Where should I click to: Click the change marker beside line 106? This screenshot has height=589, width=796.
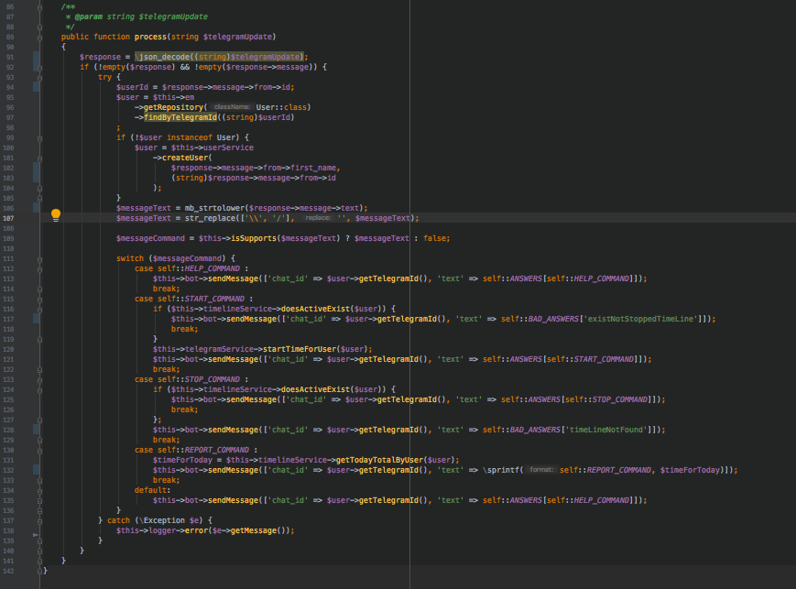(x=35, y=207)
